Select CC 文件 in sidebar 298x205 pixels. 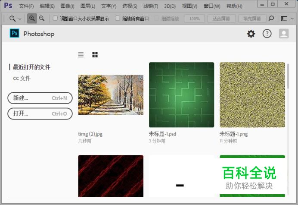coord(22,78)
